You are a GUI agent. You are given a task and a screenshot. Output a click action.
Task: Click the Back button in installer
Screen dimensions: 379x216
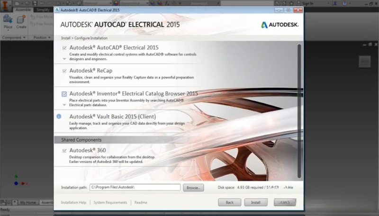pyautogui.click(x=230, y=202)
